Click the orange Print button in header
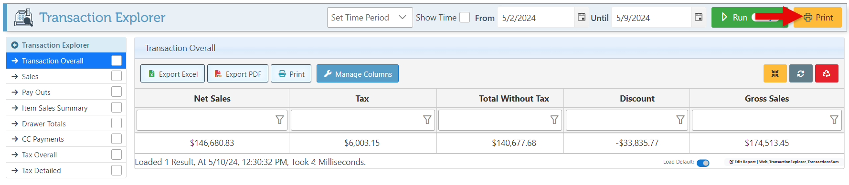Screen dimensions: 849x185 [817, 18]
